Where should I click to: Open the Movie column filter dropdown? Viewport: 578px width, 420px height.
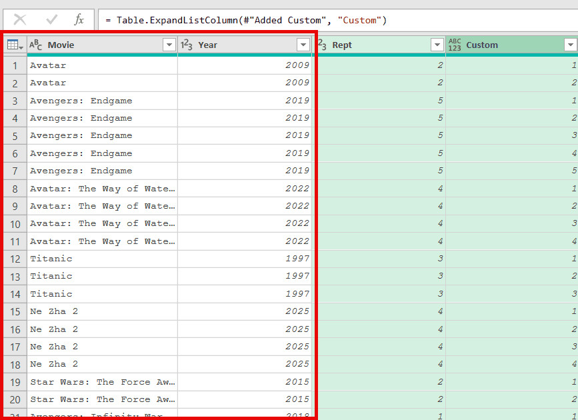tap(169, 45)
